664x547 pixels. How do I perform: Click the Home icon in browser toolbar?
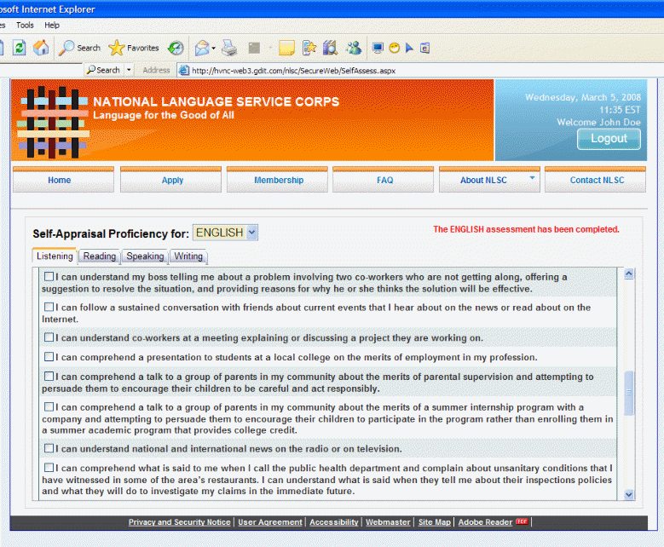(x=40, y=48)
